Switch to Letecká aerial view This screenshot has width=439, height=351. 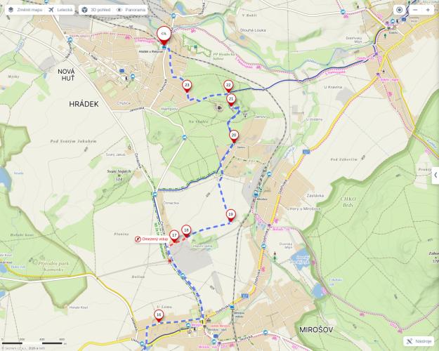click(61, 11)
